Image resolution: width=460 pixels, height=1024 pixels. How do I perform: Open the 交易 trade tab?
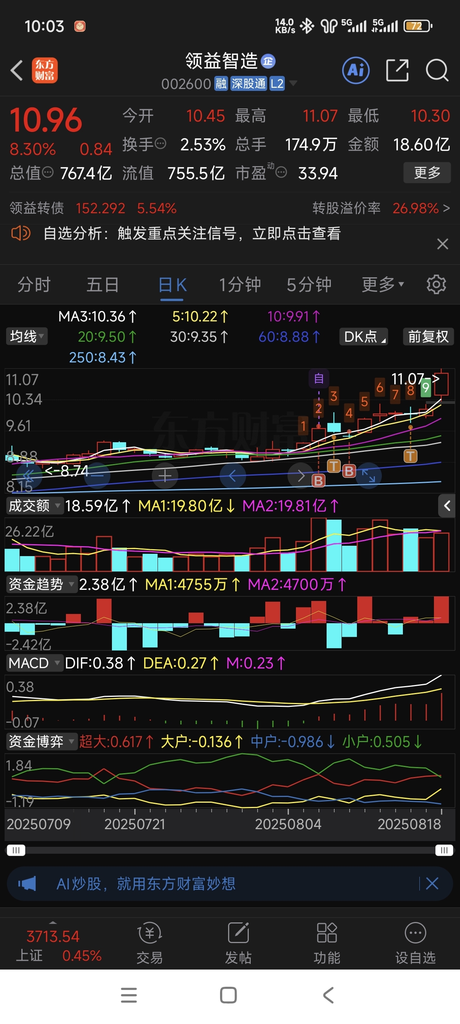pyautogui.click(x=149, y=943)
